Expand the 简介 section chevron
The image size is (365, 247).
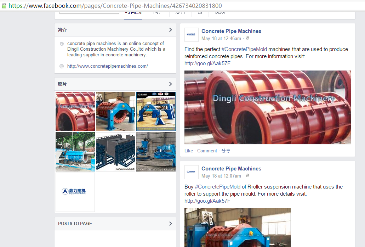(x=170, y=30)
